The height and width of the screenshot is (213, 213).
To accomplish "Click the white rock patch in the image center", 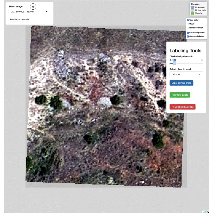I will click(x=104, y=101).
